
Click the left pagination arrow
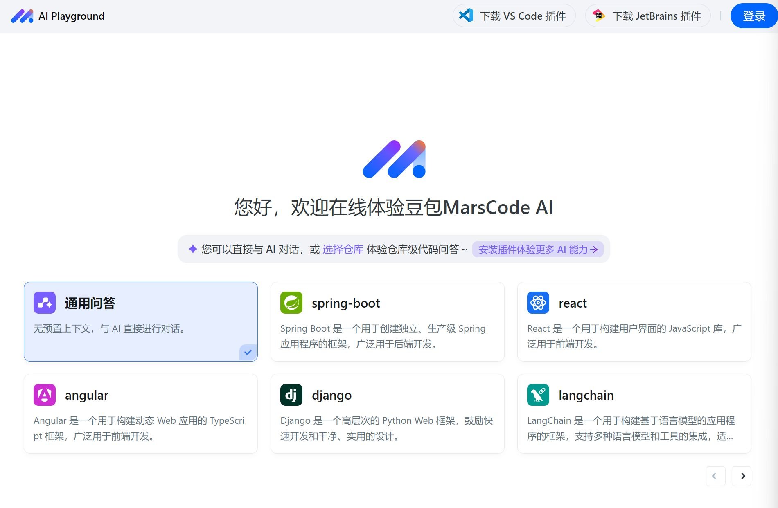pyautogui.click(x=715, y=476)
